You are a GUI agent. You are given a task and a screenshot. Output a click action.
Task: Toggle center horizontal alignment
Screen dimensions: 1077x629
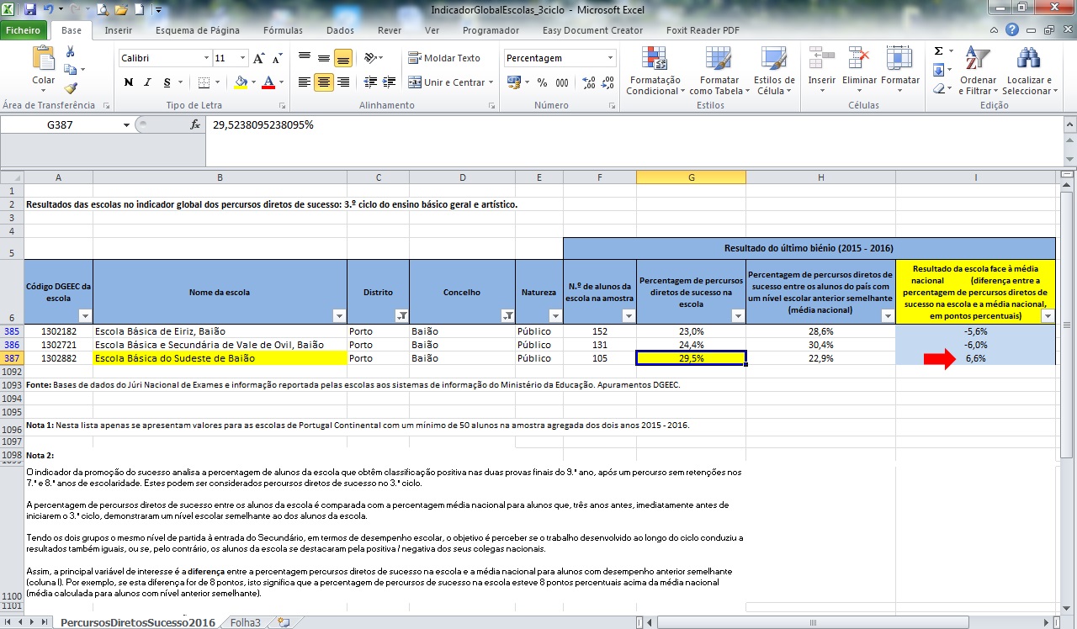pyautogui.click(x=324, y=82)
